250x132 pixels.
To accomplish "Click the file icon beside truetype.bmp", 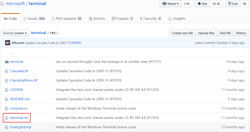I will tap(7, 127).
